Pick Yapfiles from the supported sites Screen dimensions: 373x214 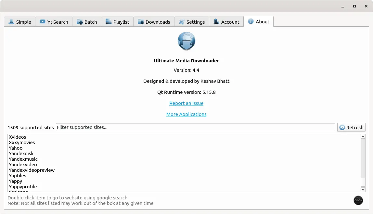point(18,176)
